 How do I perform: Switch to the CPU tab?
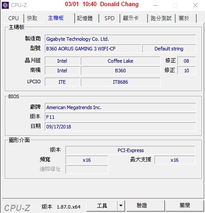14,18
